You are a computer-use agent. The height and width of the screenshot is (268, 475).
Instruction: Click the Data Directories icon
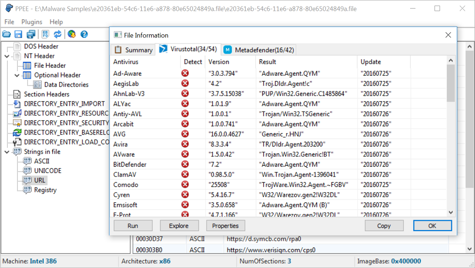point(37,84)
